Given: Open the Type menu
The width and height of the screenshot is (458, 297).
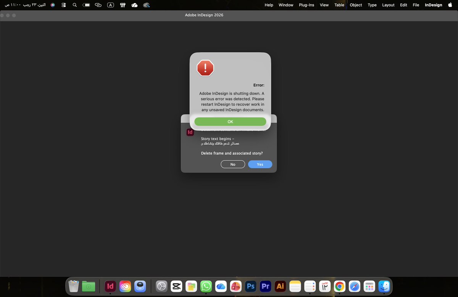Looking at the screenshot, I should click(x=372, y=5).
